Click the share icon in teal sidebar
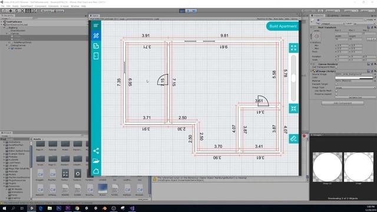 [96, 151]
